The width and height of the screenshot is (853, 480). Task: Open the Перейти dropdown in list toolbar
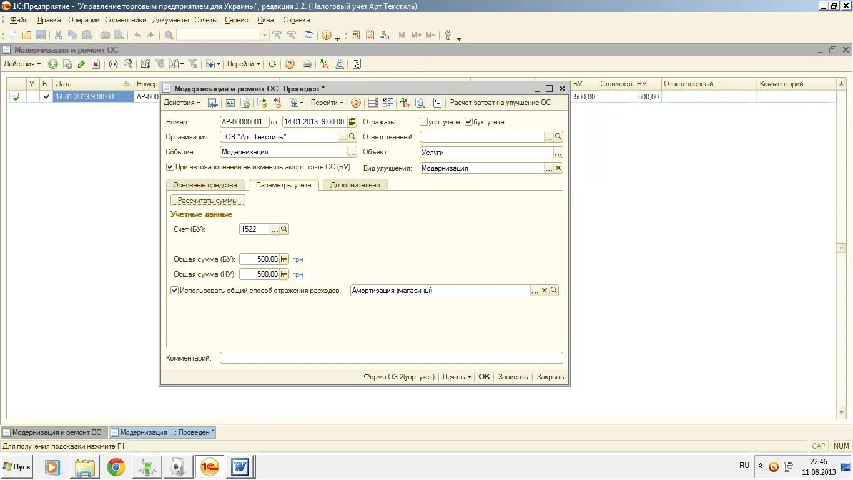pyautogui.click(x=244, y=64)
